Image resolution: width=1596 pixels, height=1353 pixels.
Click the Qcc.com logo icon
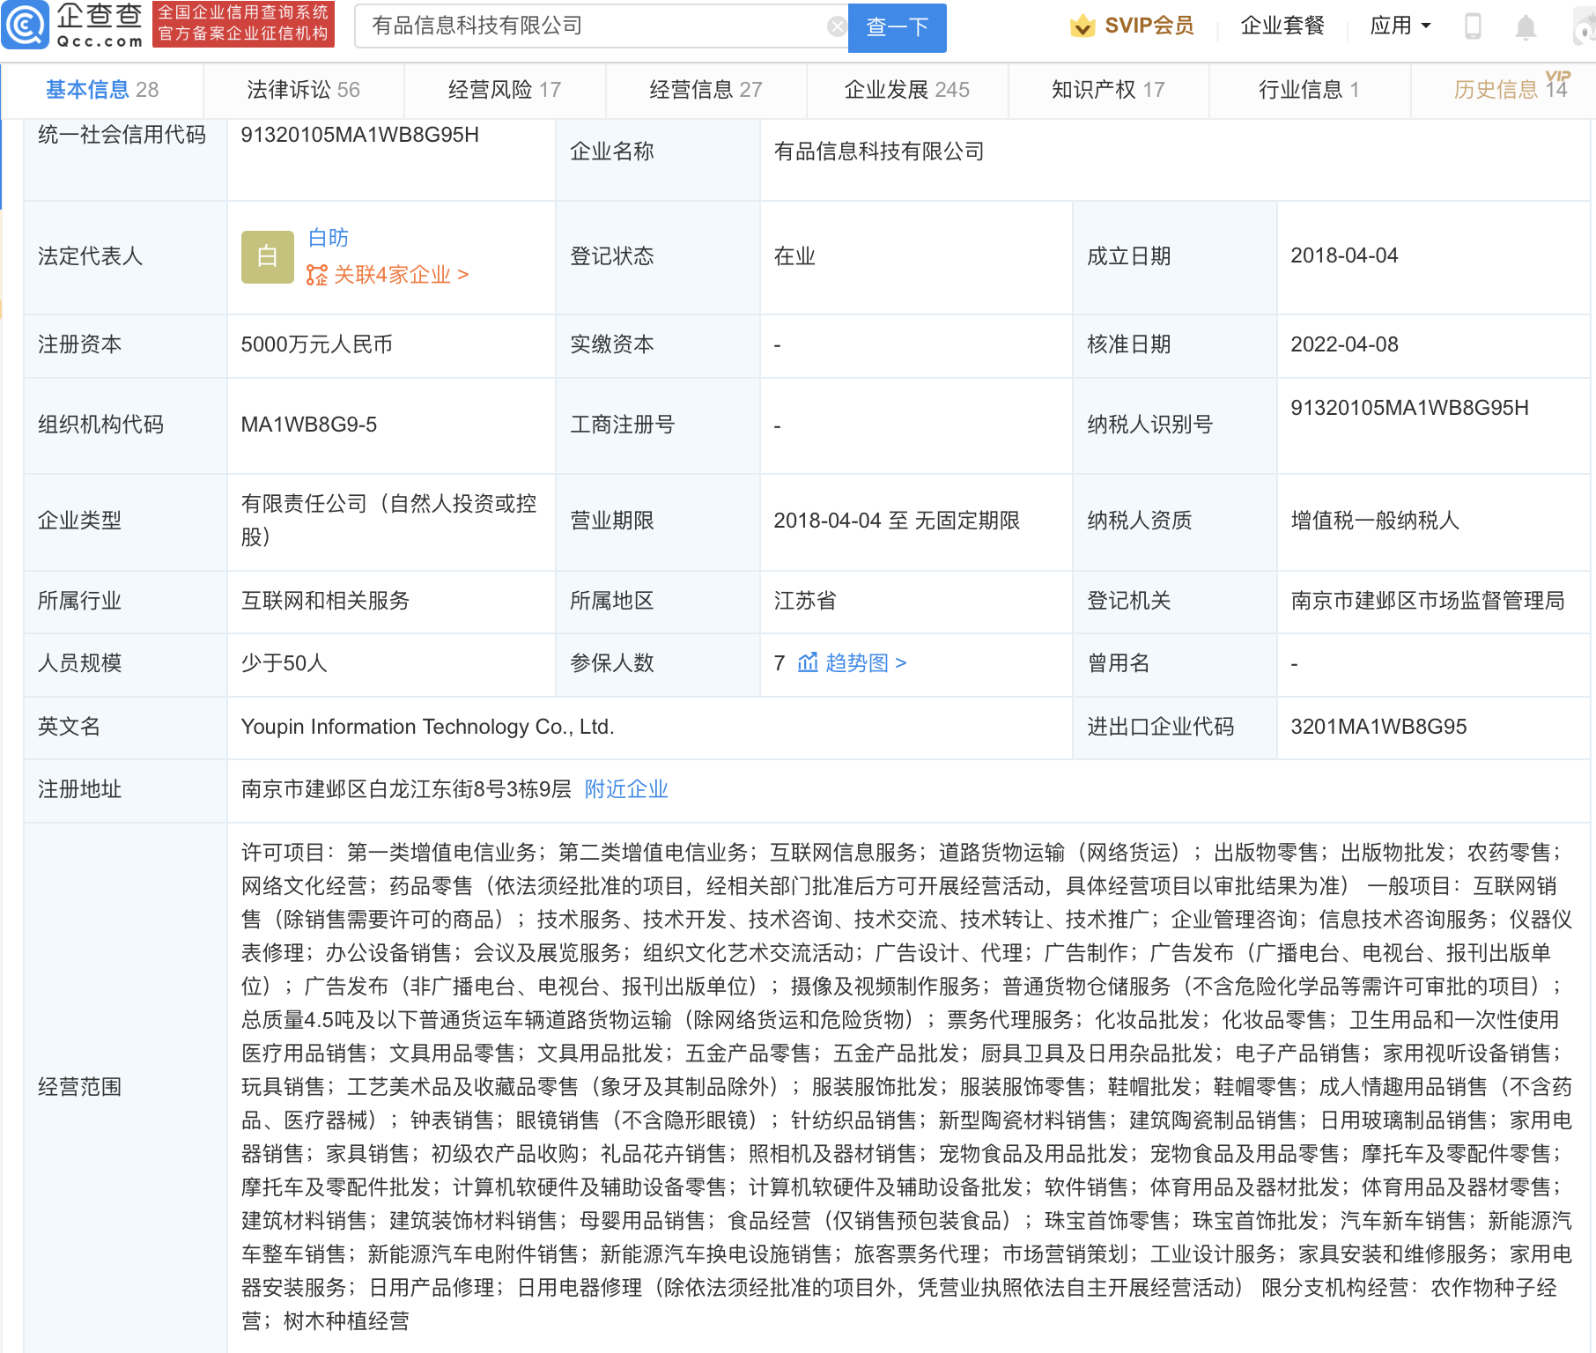[25, 26]
